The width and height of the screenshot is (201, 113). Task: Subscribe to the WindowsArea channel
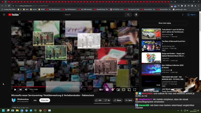click(x=45, y=100)
